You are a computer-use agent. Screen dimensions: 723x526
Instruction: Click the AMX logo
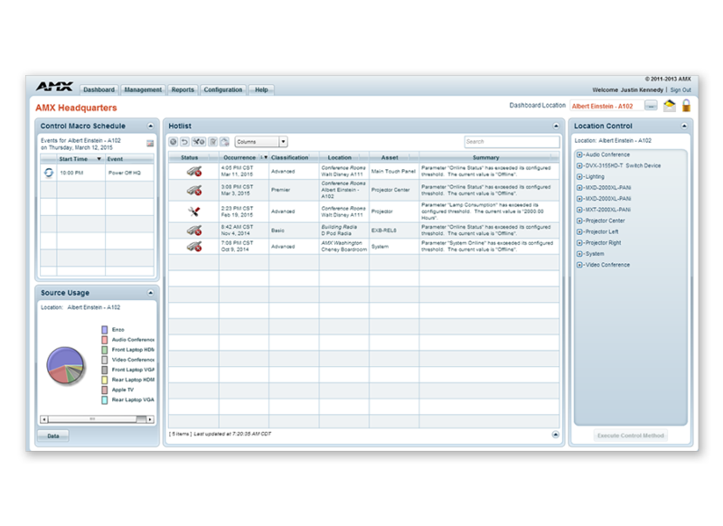[54, 86]
